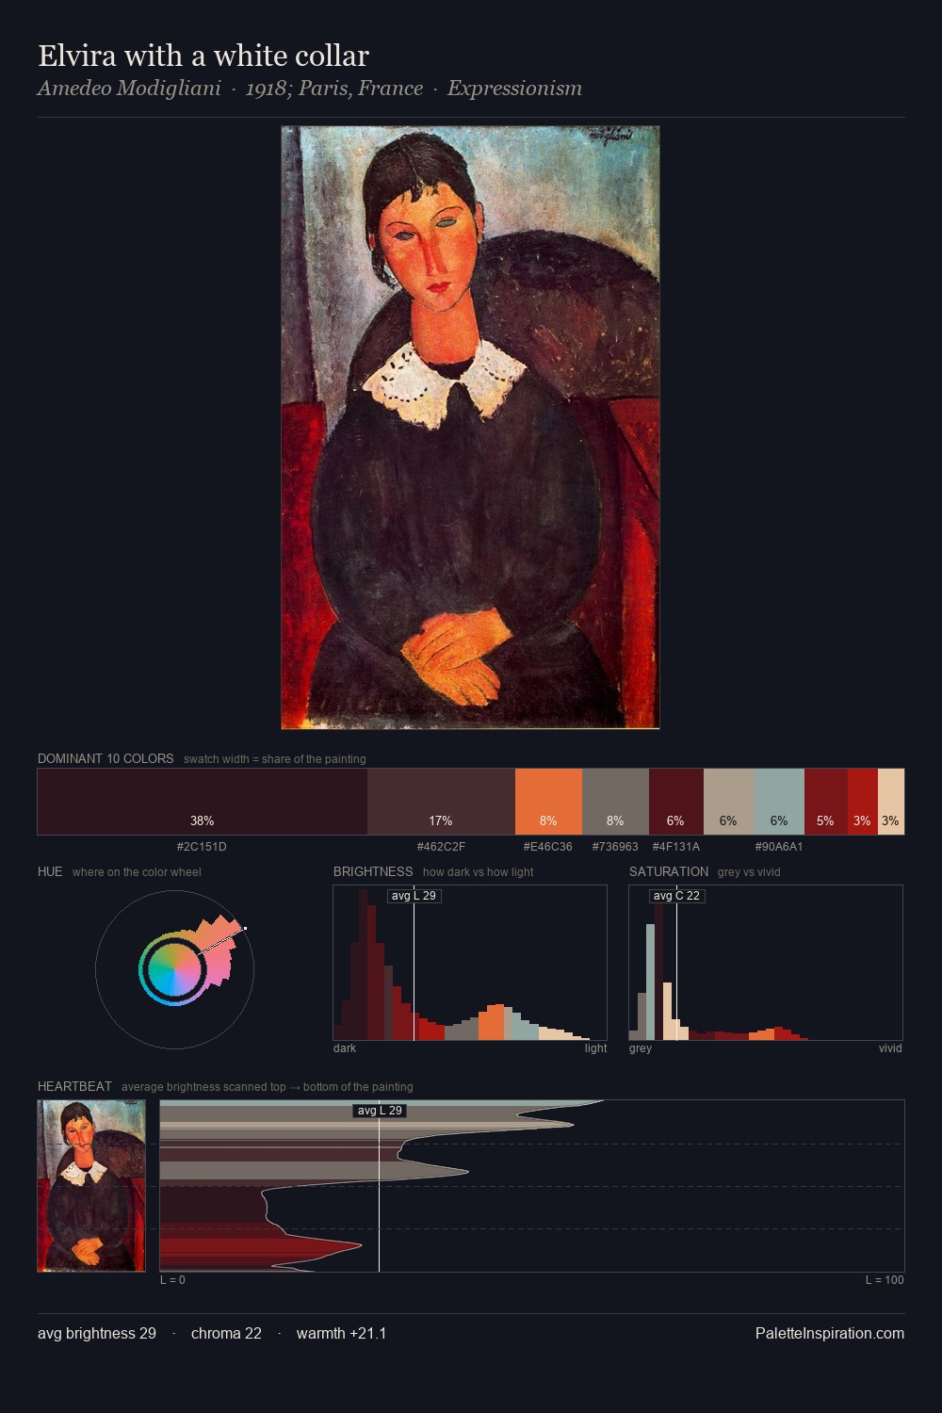Click the hex code label '#462C2F'
Viewport: 942px width, 1413px height.
(441, 846)
